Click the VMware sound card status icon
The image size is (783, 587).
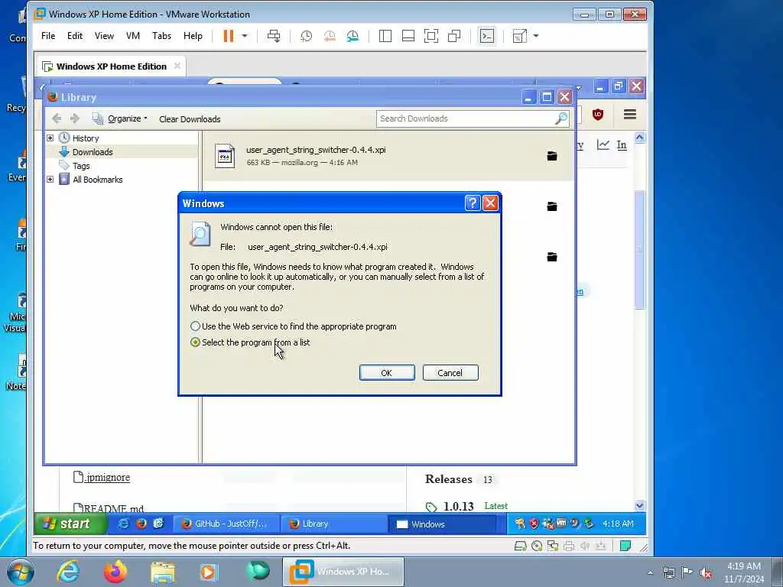click(585, 546)
